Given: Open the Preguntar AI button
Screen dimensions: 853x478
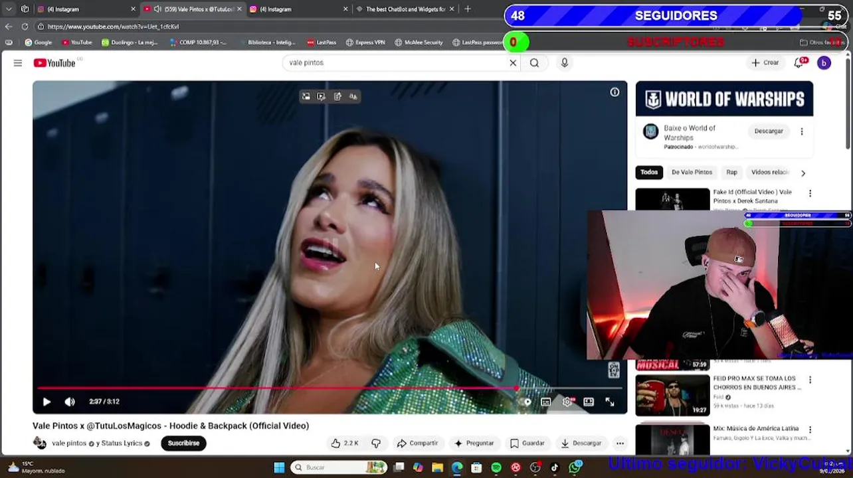Looking at the screenshot, I should (x=474, y=443).
